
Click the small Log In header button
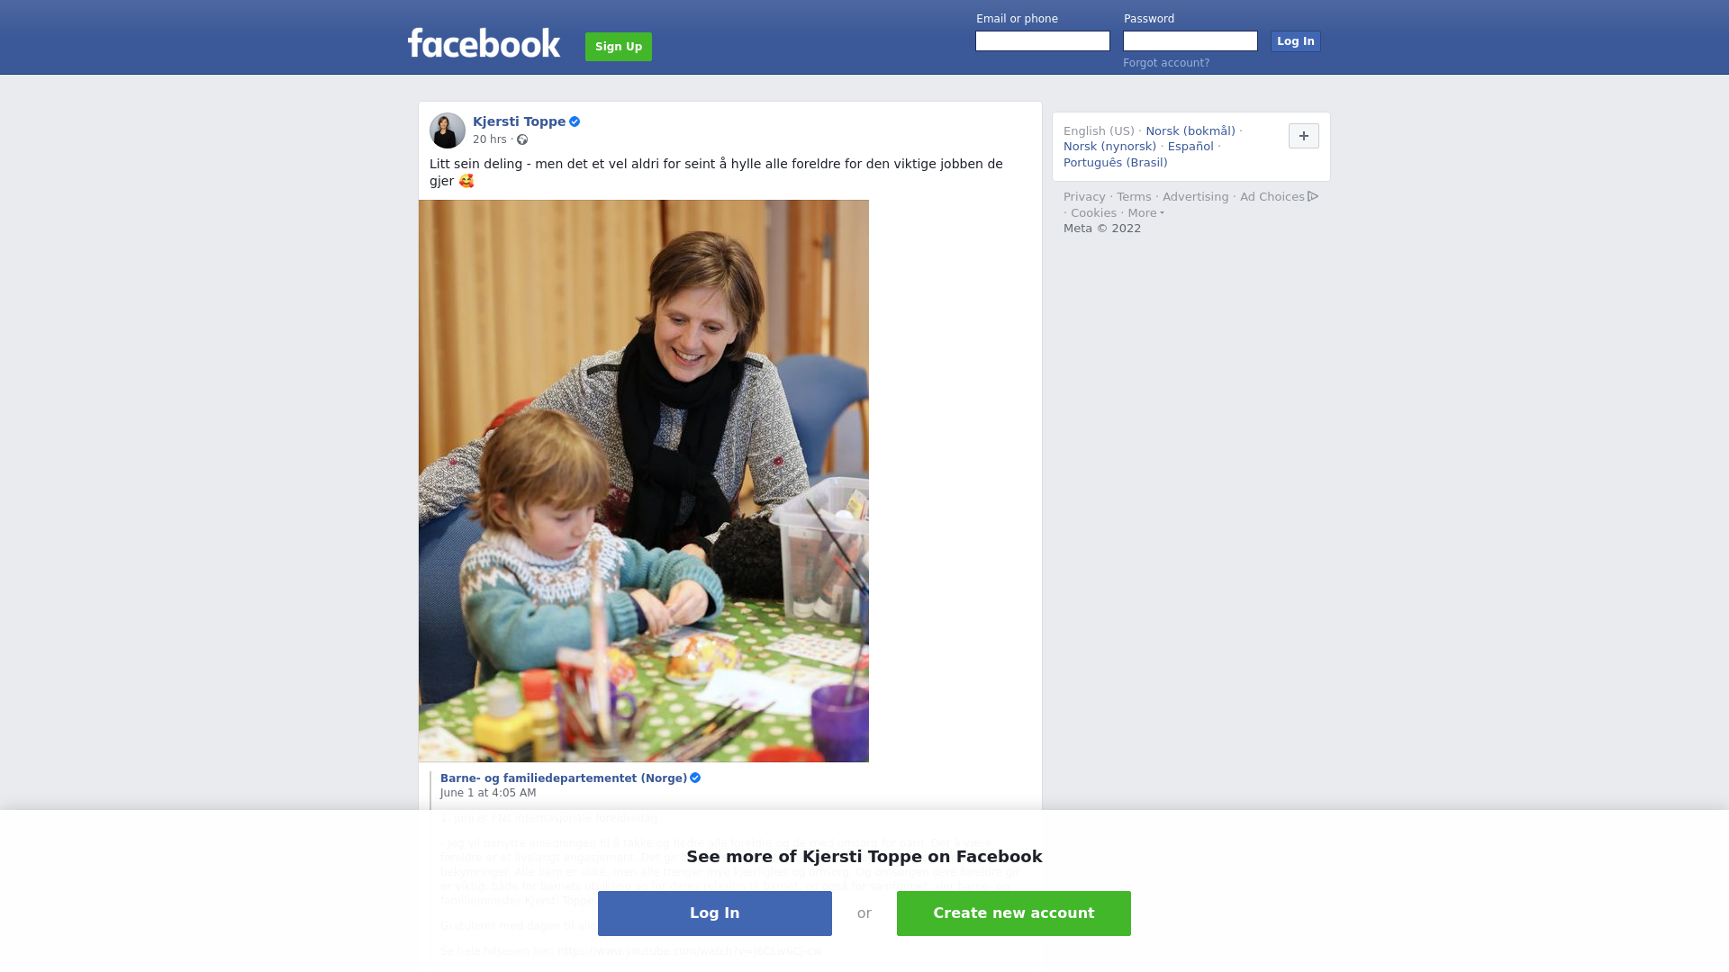pos(1296,41)
